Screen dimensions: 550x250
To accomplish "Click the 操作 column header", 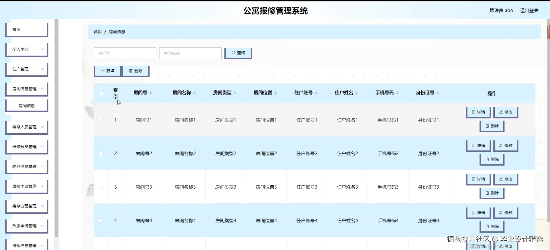I will (492, 94).
